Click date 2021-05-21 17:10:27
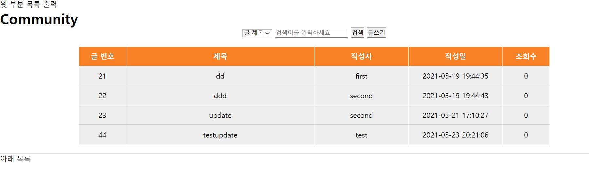Viewport: 589px width, 185px height. click(x=455, y=115)
